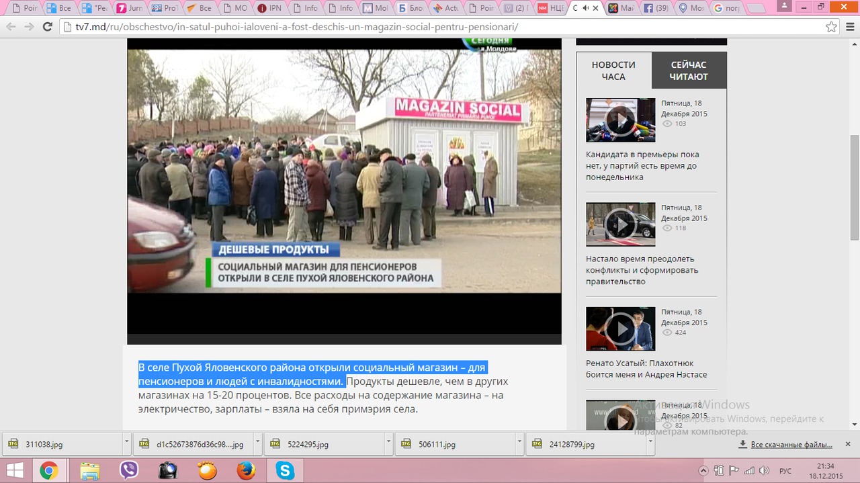The height and width of the screenshot is (483, 860).
Task: Switch to the IPN tab
Action: point(271,8)
